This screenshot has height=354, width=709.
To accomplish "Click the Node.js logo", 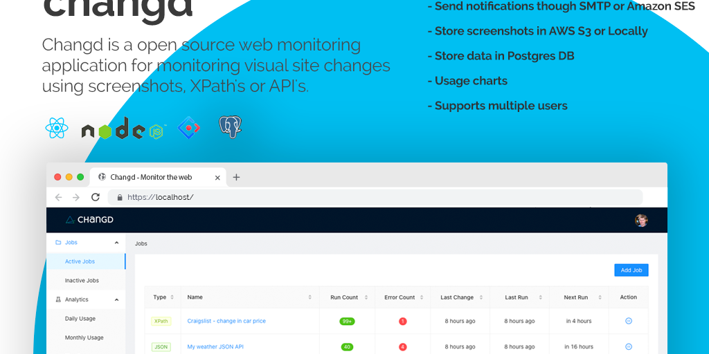I will (123, 128).
